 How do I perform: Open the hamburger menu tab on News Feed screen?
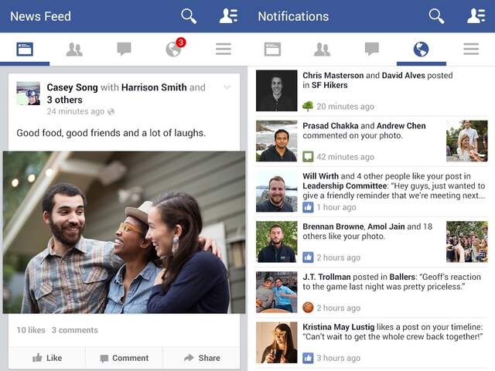pyautogui.click(x=224, y=49)
